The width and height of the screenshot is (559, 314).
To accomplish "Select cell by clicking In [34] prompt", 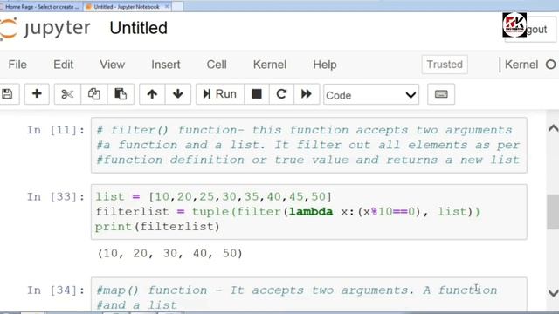I will pos(56,290).
